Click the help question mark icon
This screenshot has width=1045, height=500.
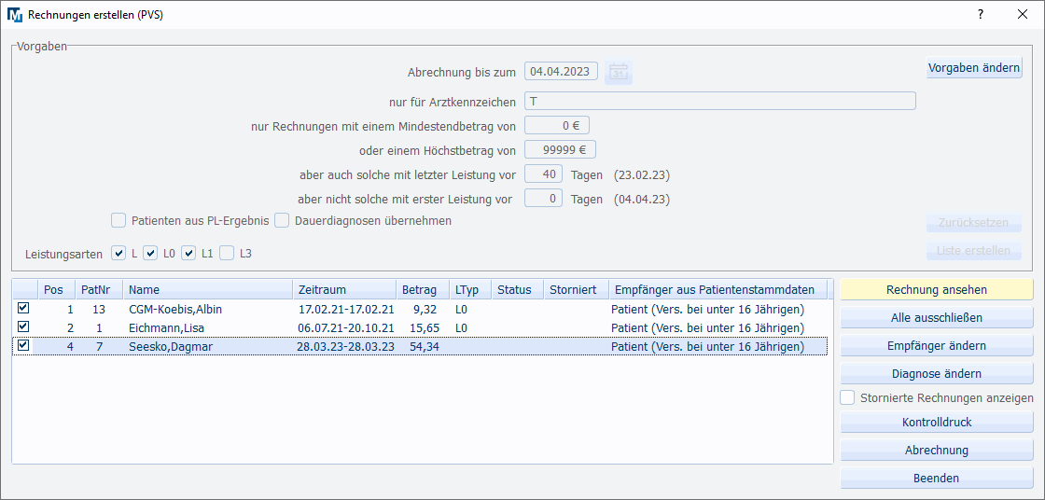click(x=981, y=15)
